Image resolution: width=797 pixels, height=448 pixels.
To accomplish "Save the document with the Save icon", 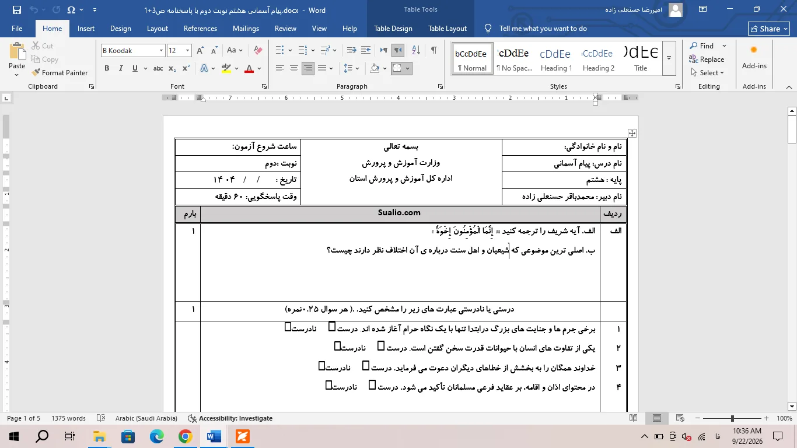I will 16,9.
